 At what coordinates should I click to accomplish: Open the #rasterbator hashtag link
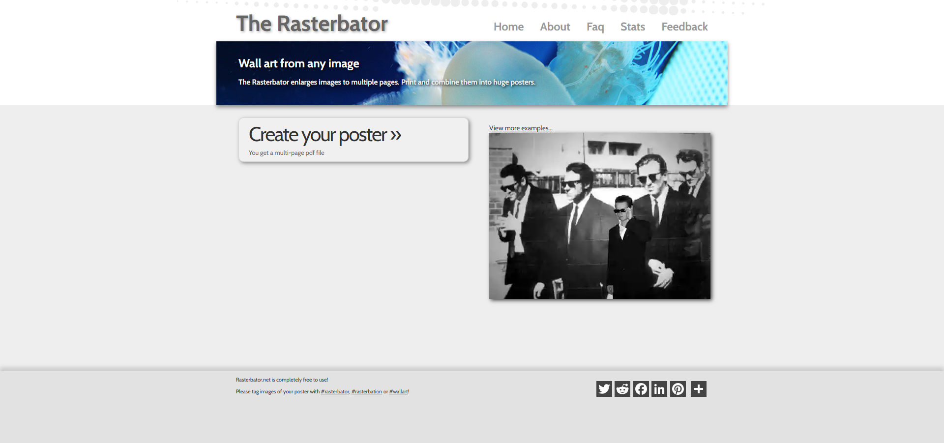tap(335, 392)
